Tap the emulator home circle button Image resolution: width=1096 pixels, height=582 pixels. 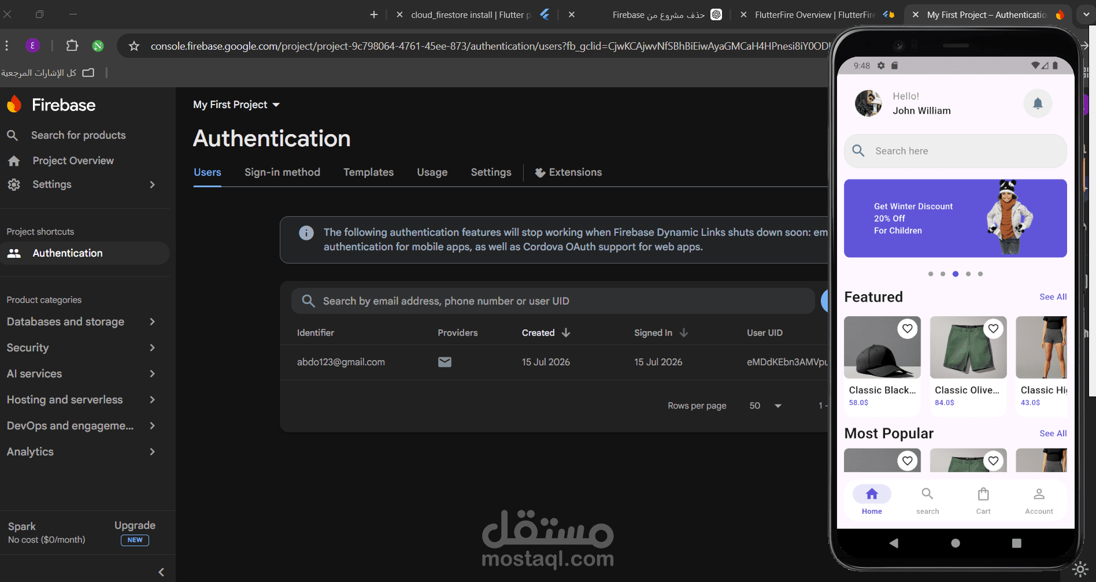(956, 543)
